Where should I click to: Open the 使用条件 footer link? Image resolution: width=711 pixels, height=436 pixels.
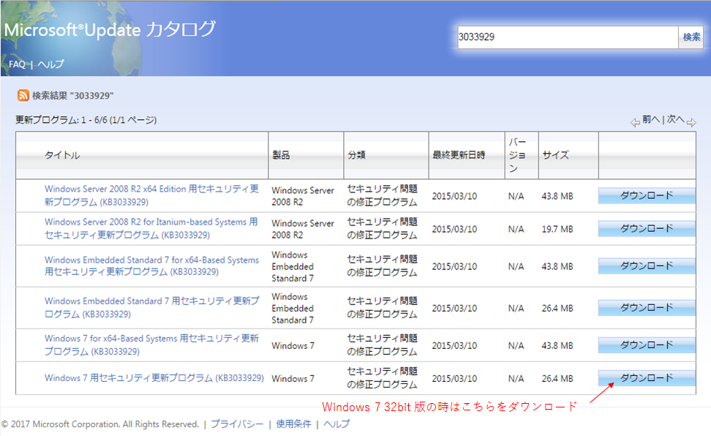tap(293, 424)
